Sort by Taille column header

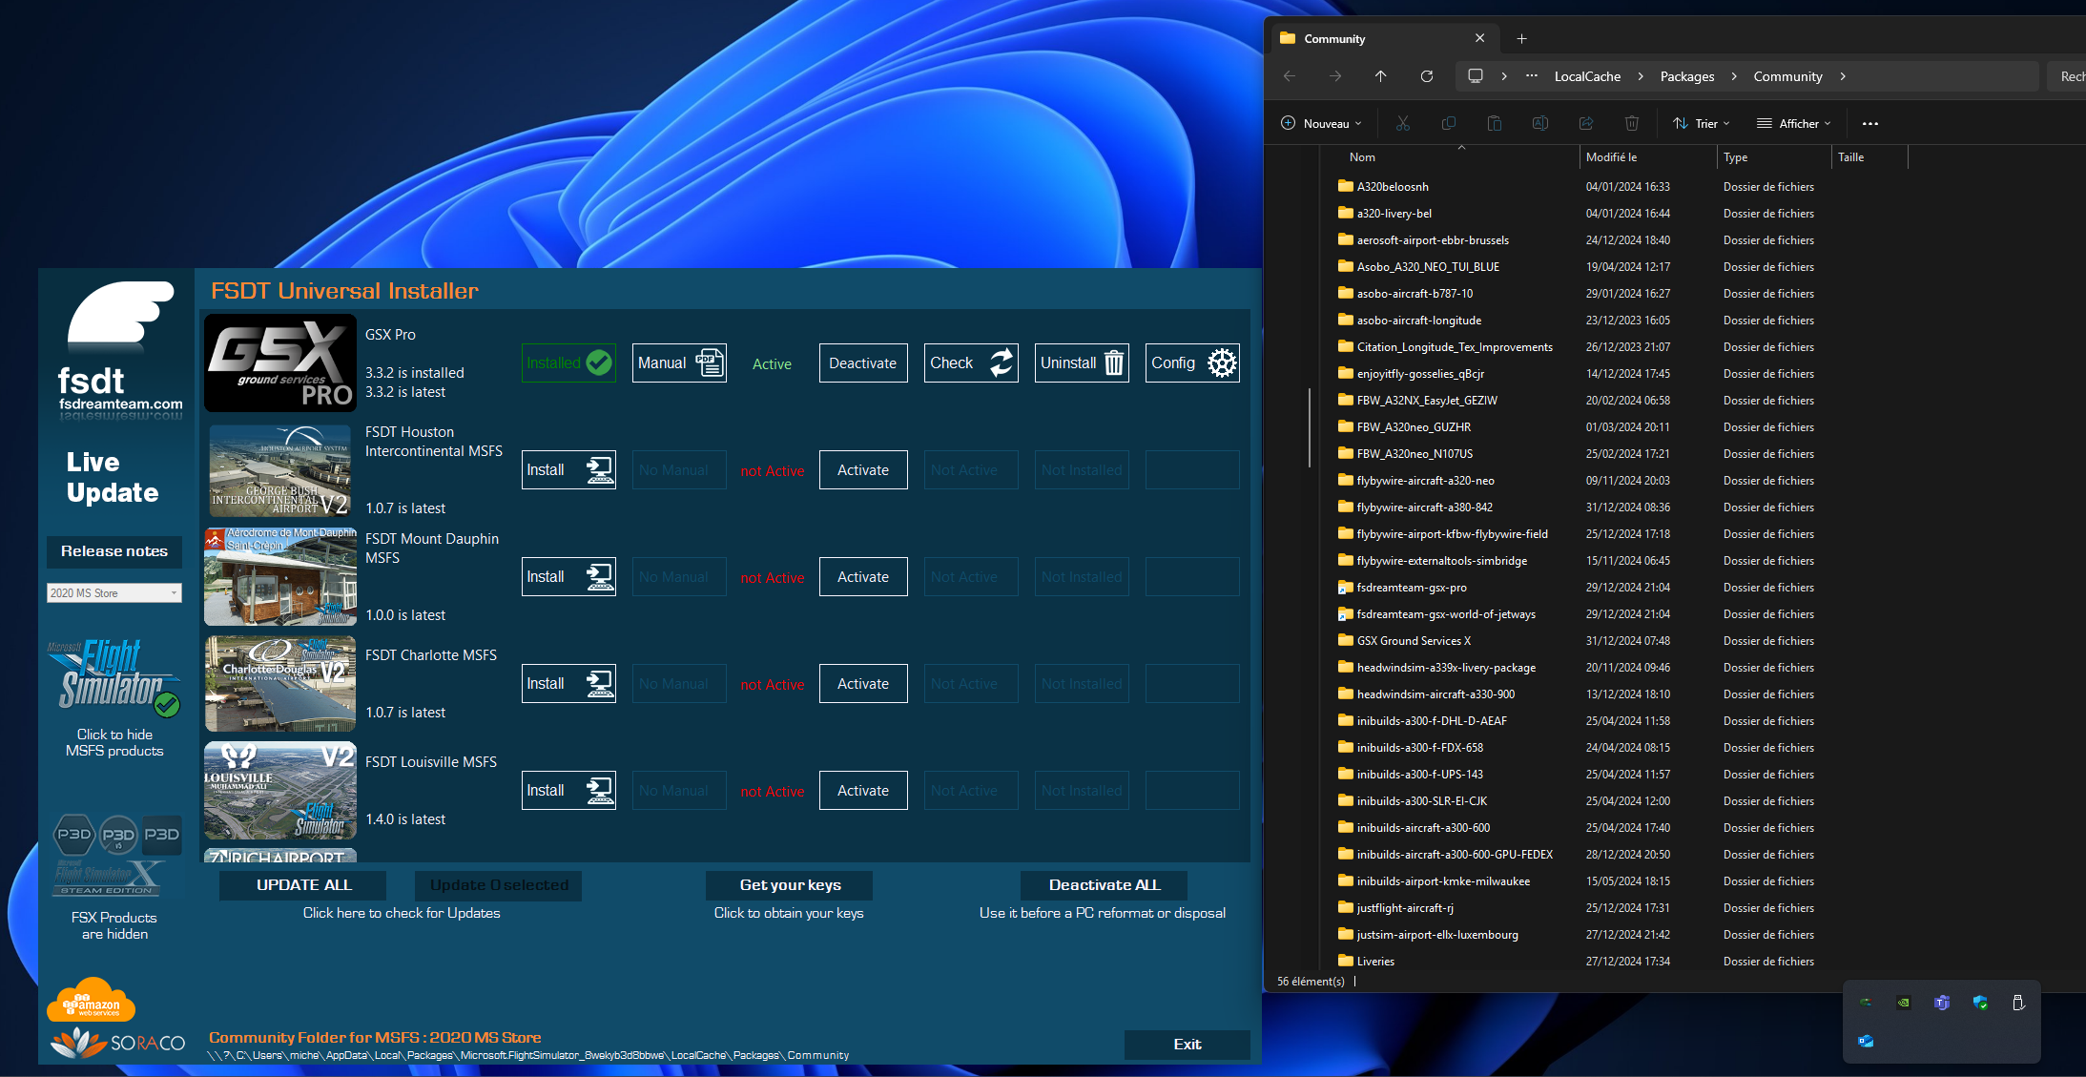(x=1851, y=157)
